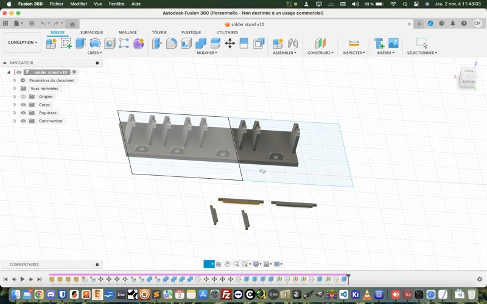Choose the Revolve tool icon
This screenshot has width=487, height=304.
pyautogui.click(x=95, y=43)
